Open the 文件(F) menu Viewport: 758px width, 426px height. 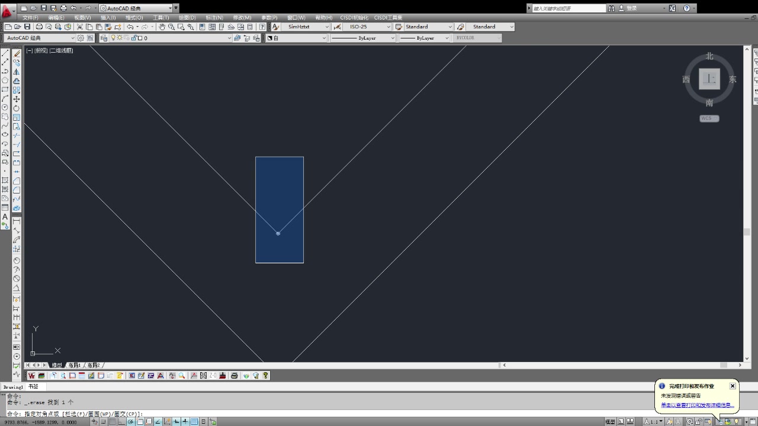pyautogui.click(x=30, y=18)
